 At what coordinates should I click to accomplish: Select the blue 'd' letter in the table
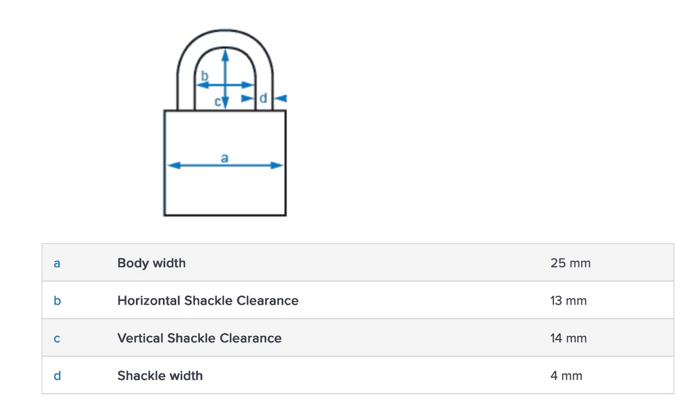point(57,375)
